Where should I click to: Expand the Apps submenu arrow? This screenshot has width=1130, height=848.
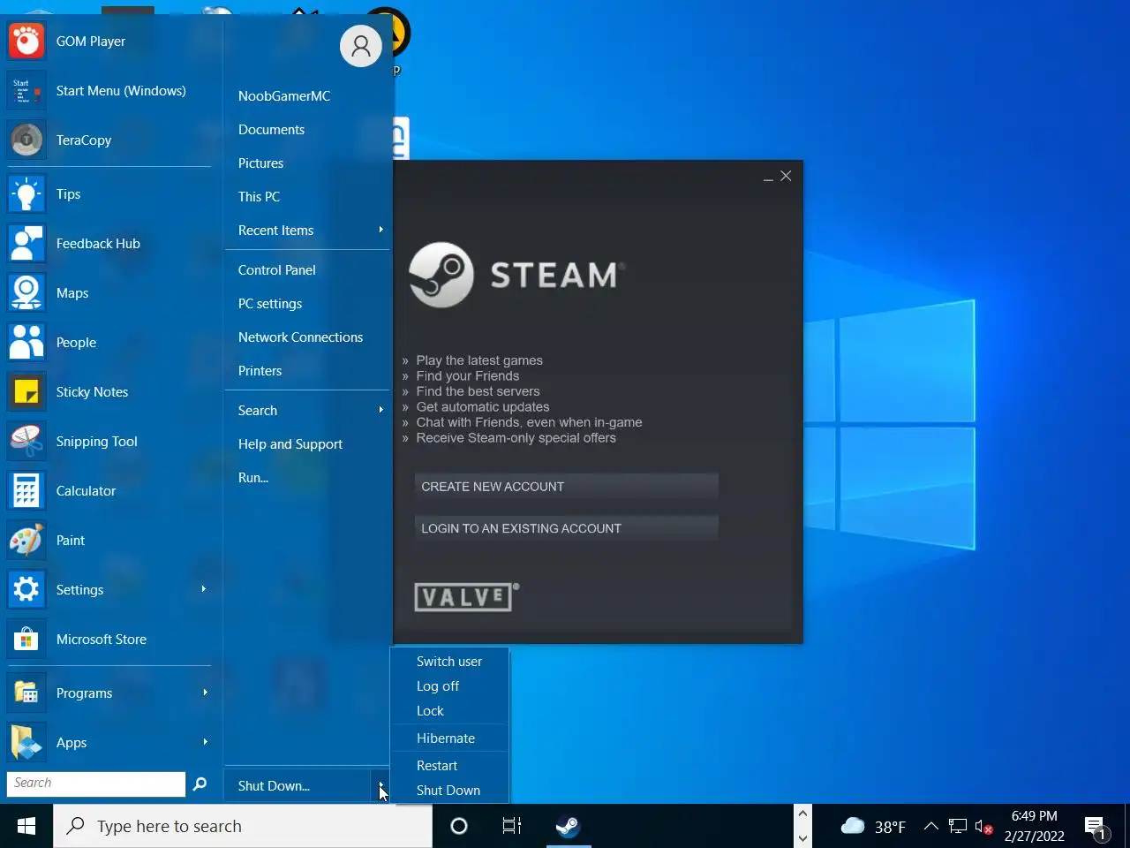coord(205,742)
